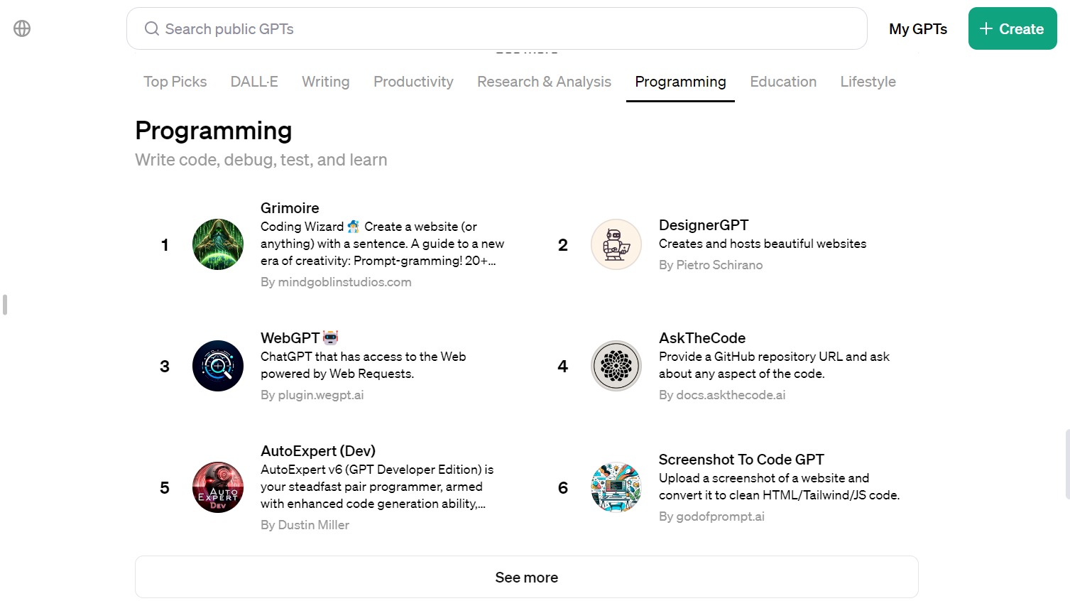Image resolution: width=1070 pixels, height=601 pixels.
Task: Open the Screenshot To Code GPT title
Action: [741, 460]
